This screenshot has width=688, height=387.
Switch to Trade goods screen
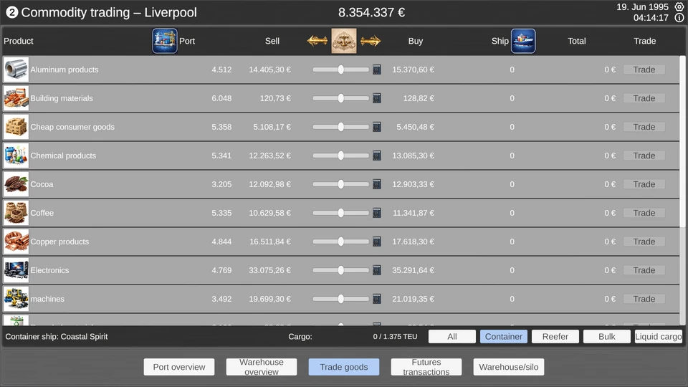tap(344, 367)
